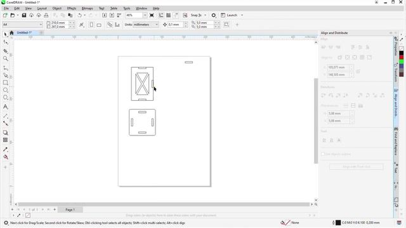Screen dimensions: 406x228
Task: Toggle Current Page layout button
Action: [x=117, y=25]
